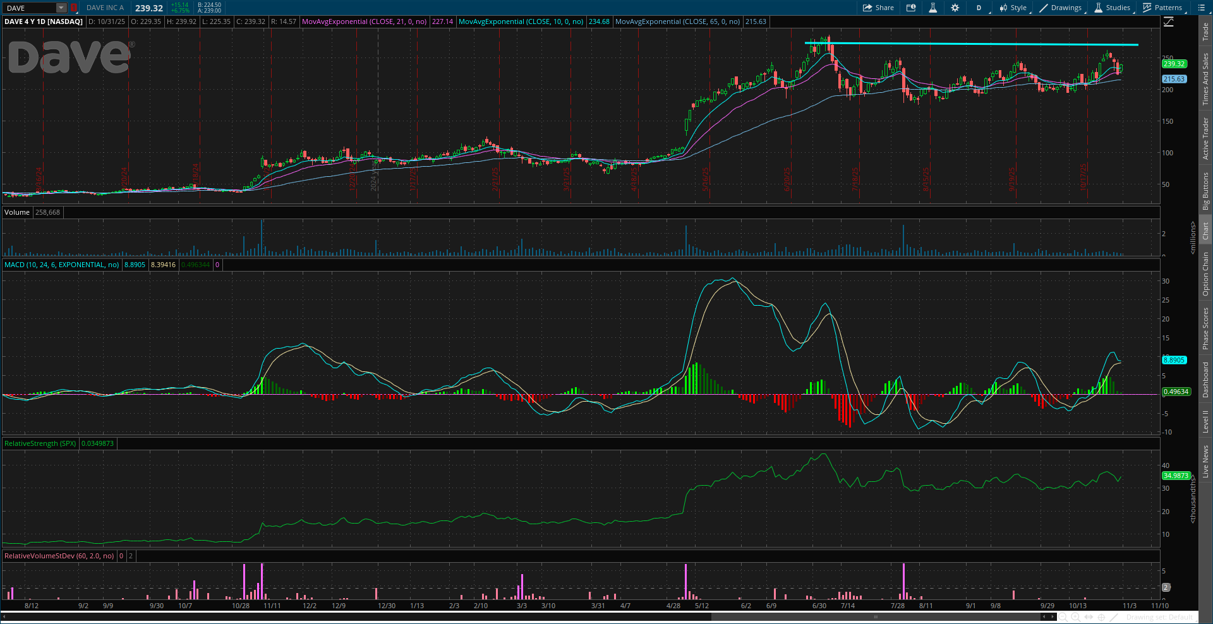
Task: Click the Volume study label
Action: [x=17, y=212]
